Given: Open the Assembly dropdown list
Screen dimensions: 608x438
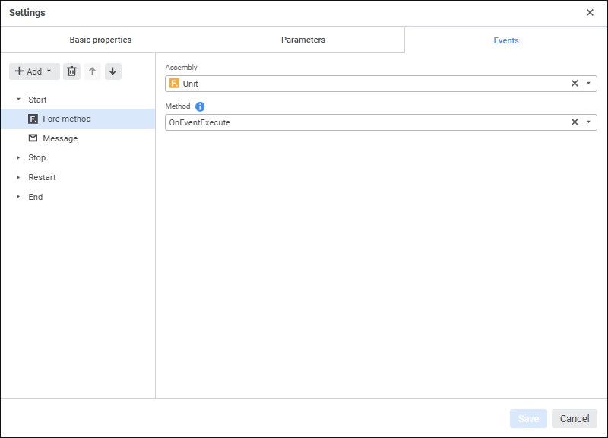Looking at the screenshot, I should coord(588,84).
